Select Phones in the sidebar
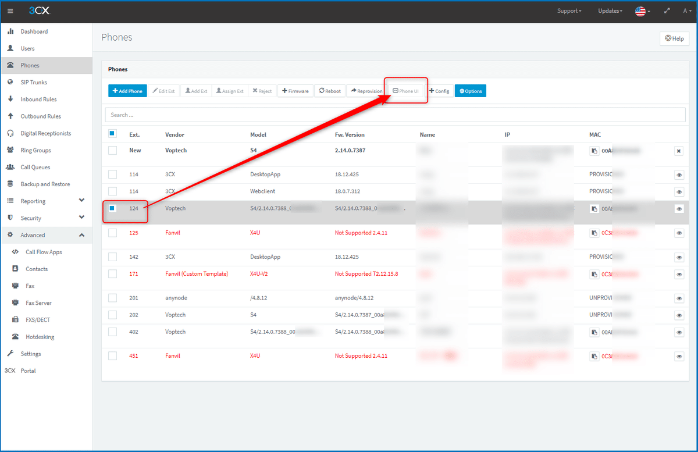698x452 pixels. point(46,65)
